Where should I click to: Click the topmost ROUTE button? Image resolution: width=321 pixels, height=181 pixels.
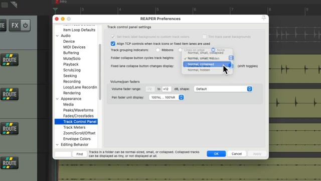tap(10, 60)
